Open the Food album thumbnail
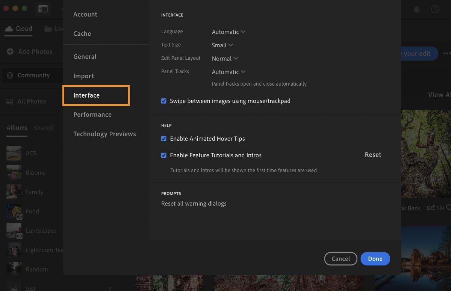 [14, 211]
